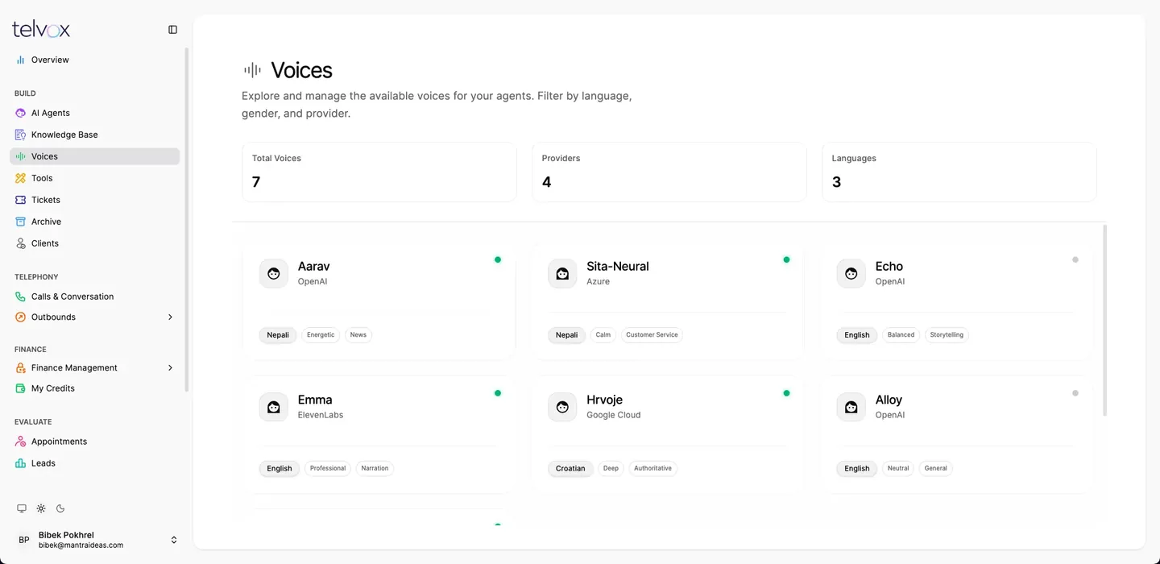Click Aarav's green status dot

(498, 259)
